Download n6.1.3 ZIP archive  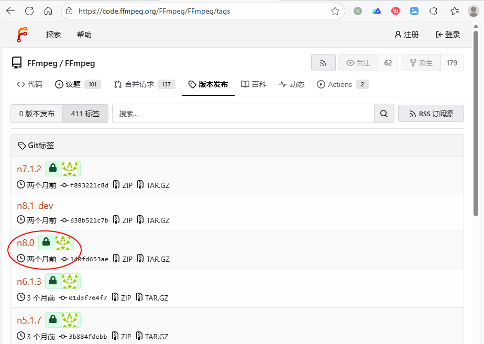point(122,298)
